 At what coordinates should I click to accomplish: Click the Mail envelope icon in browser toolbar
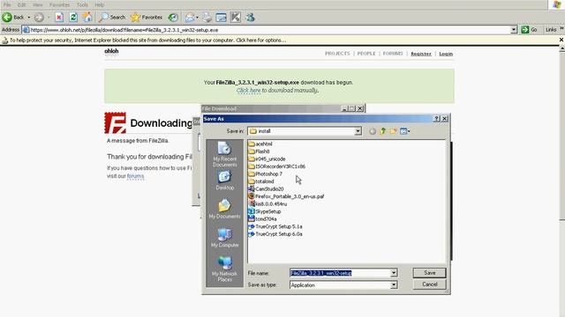(190, 17)
